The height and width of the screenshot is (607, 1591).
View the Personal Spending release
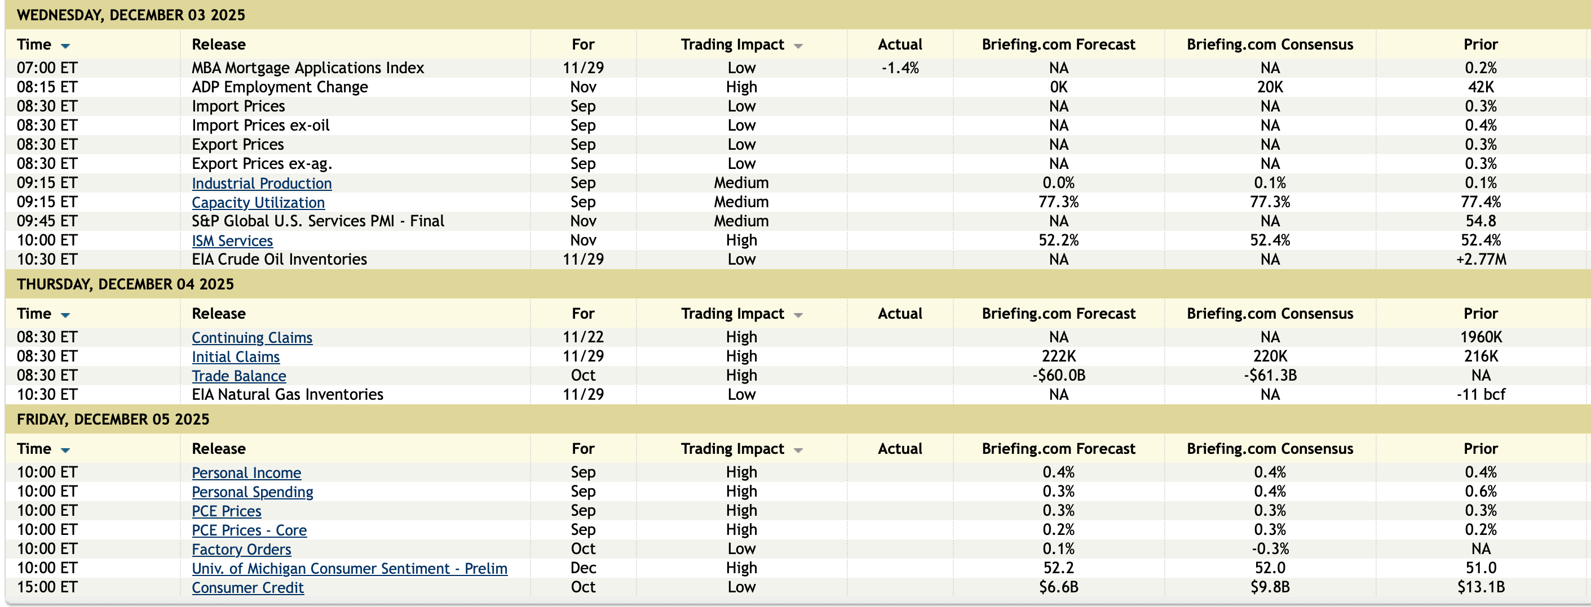[x=253, y=492]
